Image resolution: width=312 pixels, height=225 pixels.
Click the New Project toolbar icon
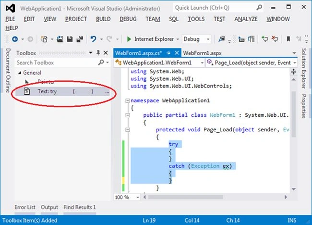tap(44, 39)
